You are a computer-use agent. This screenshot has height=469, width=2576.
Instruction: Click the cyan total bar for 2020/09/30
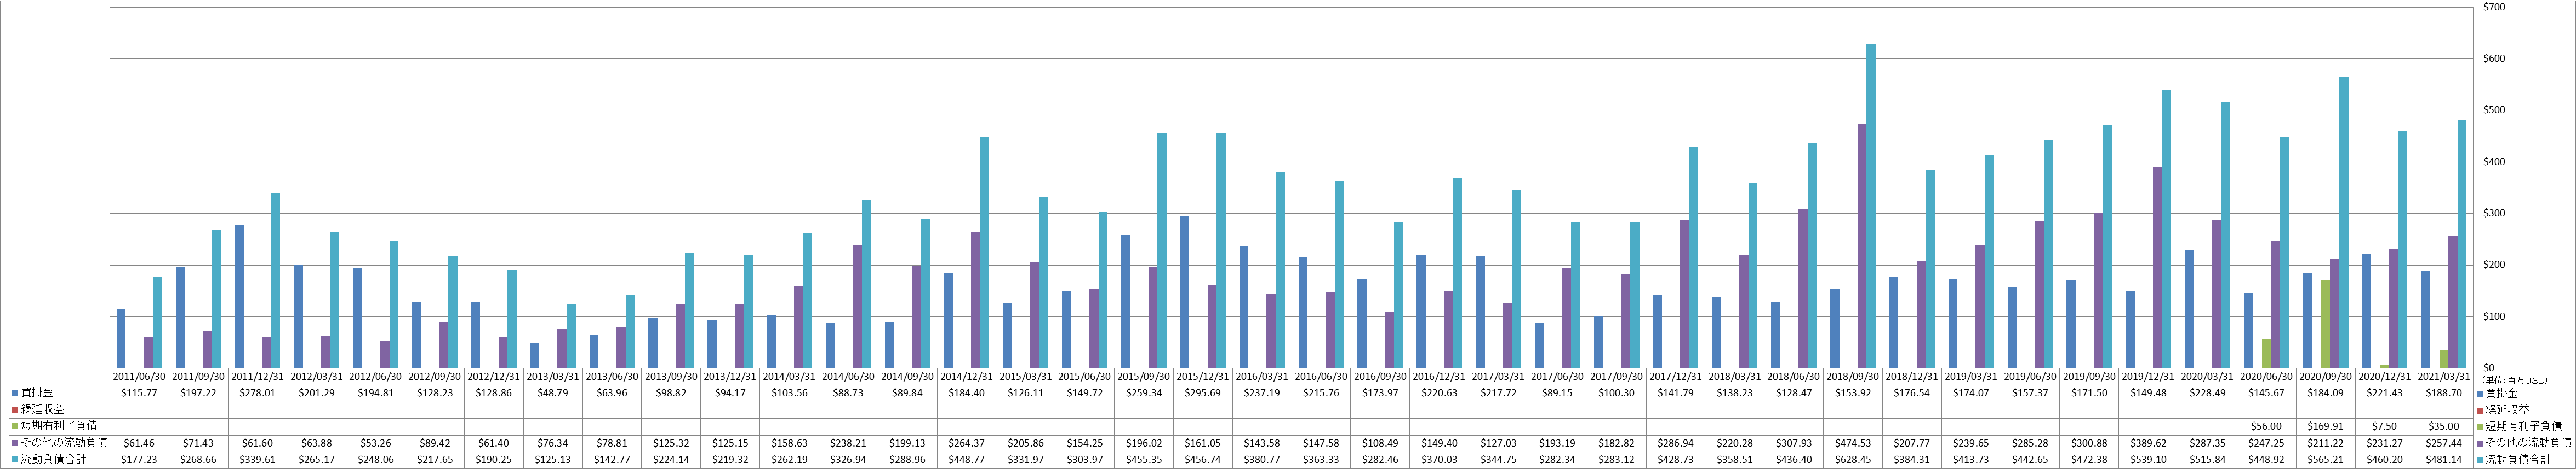2343,222
